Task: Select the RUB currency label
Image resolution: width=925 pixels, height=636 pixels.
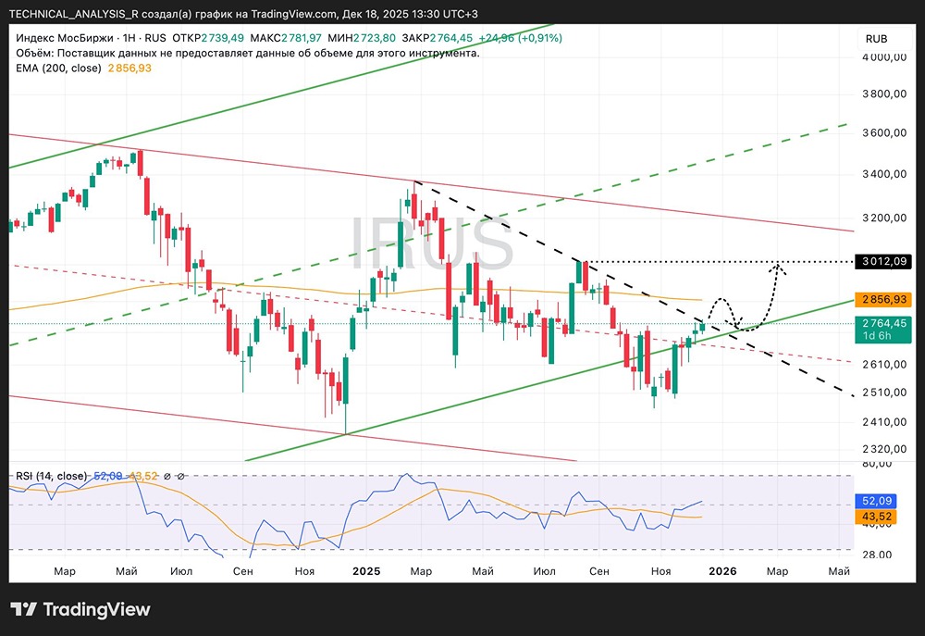Action: click(876, 39)
